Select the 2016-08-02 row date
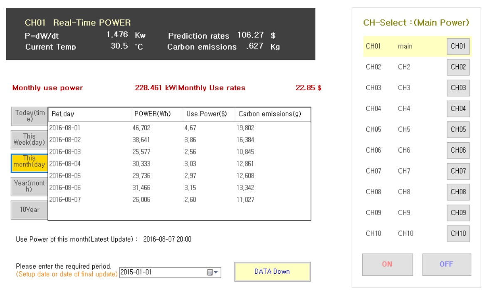The image size is (482, 290). (65, 140)
